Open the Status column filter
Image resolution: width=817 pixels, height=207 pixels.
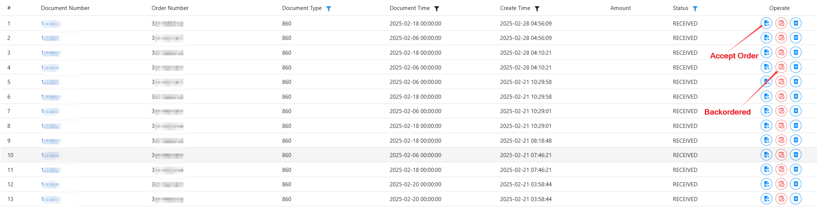pyautogui.click(x=695, y=9)
